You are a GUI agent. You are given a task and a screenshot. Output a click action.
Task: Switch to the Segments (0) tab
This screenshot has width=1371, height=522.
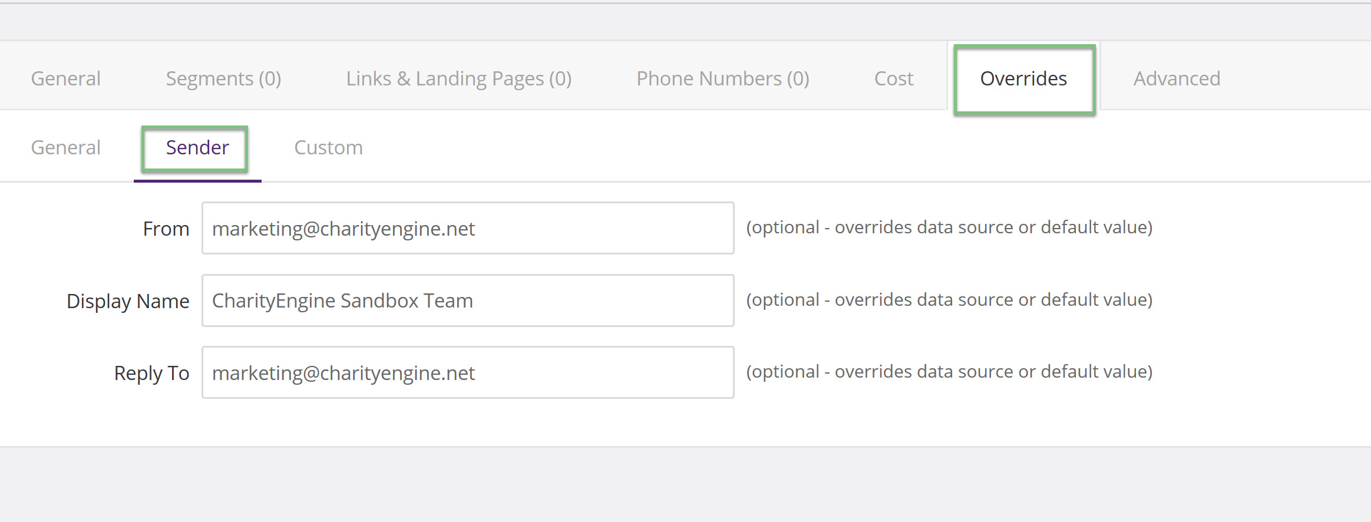tap(223, 78)
